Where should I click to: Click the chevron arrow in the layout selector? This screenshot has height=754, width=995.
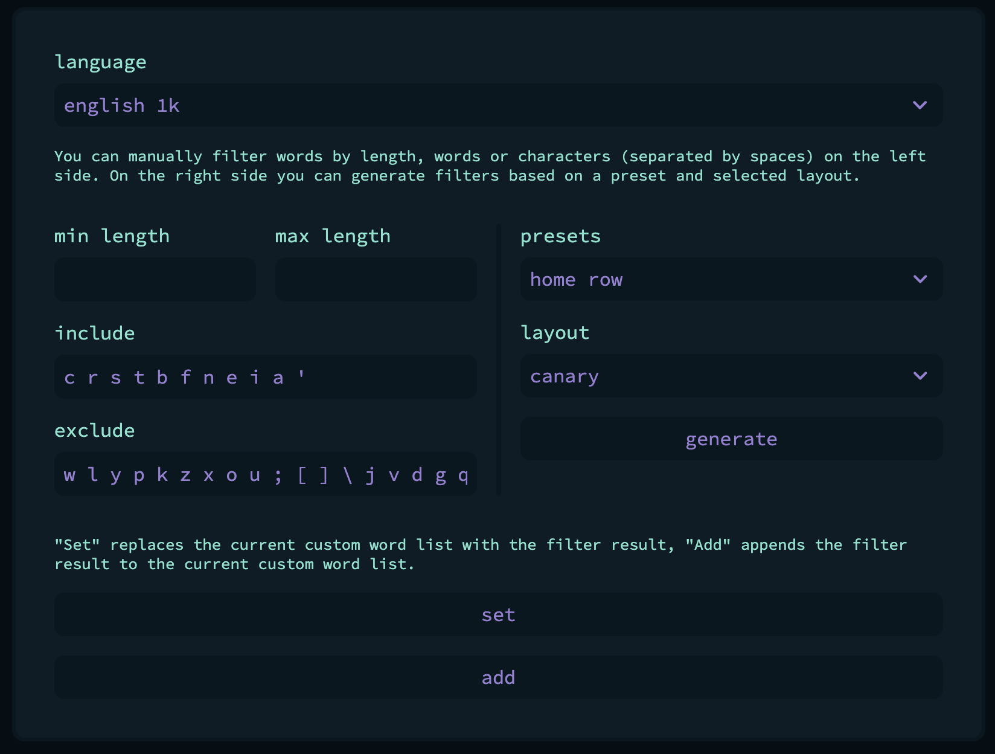920,376
